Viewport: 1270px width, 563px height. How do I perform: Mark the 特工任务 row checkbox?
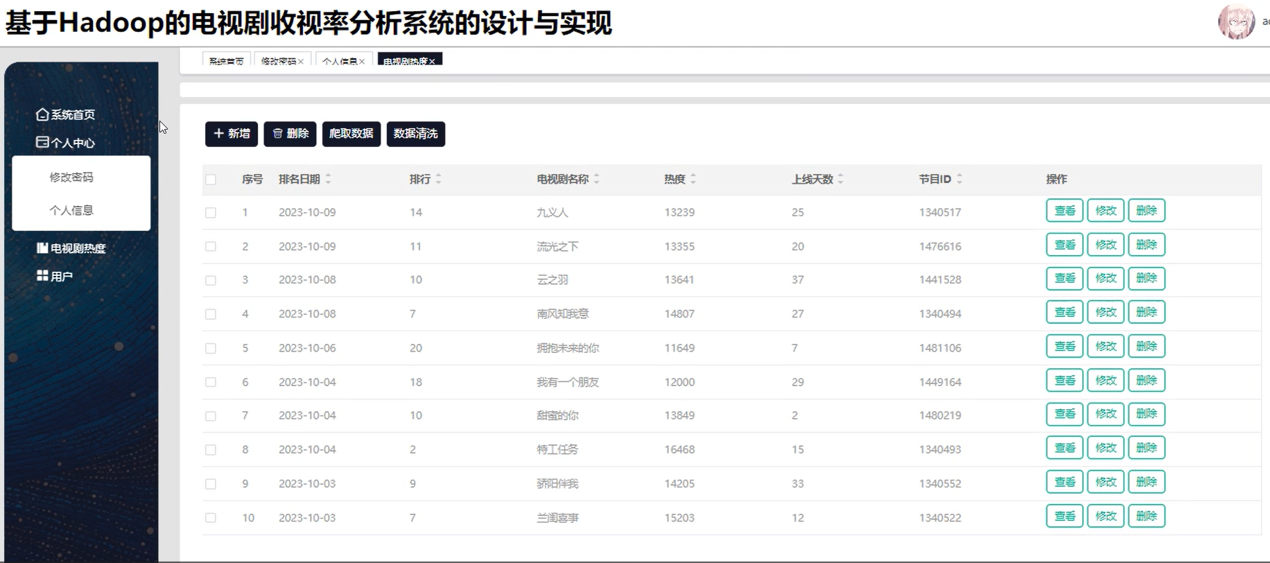(x=211, y=450)
